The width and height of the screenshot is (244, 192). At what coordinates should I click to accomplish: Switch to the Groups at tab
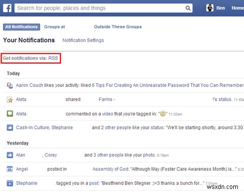click(x=54, y=27)
